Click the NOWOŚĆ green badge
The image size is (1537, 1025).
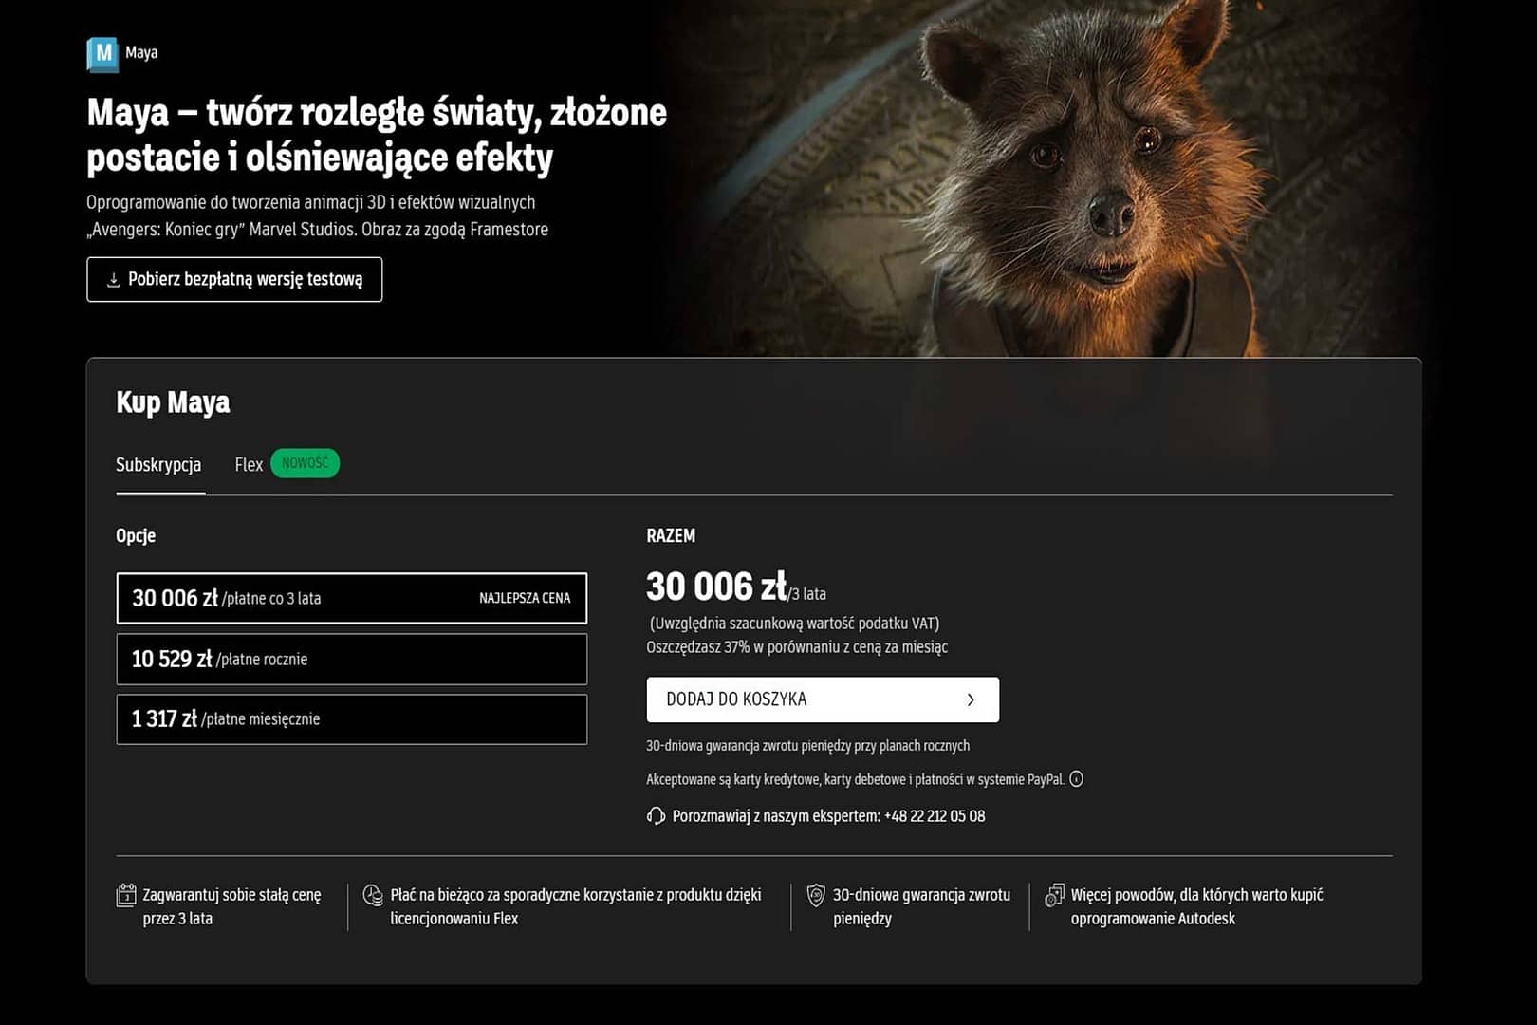click(x=305, y=463)
